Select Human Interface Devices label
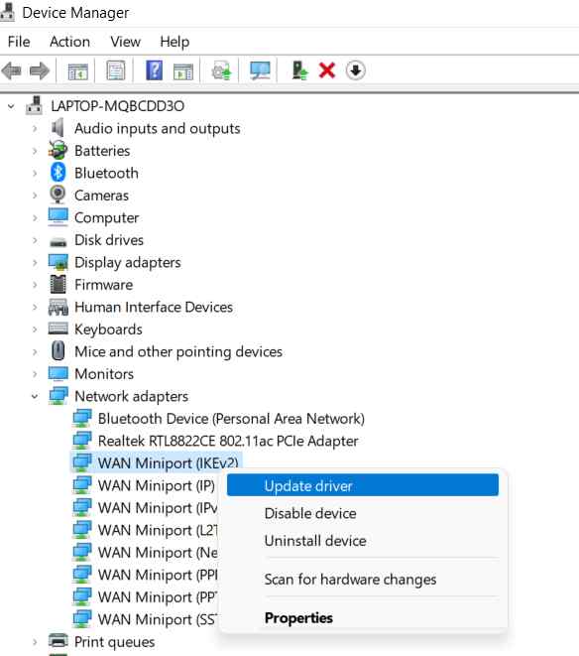Screen dimensions: 579x656 (x=154, y=307)
